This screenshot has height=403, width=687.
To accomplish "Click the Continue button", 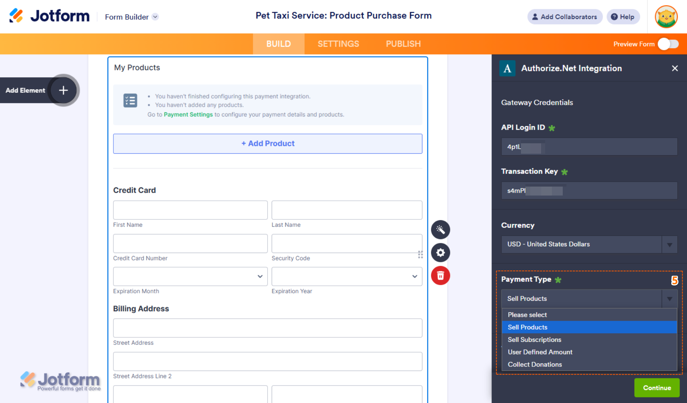I will [x=656, y=388].
